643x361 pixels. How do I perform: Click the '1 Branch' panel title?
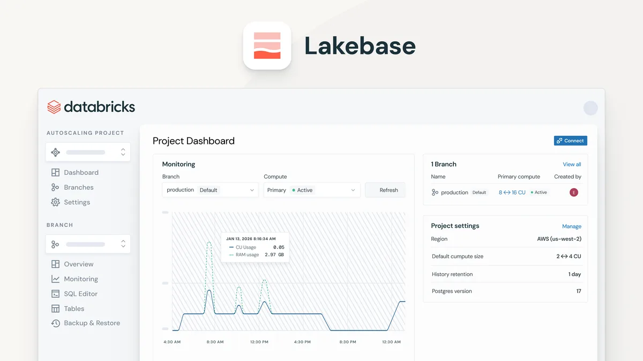(444, 164)
